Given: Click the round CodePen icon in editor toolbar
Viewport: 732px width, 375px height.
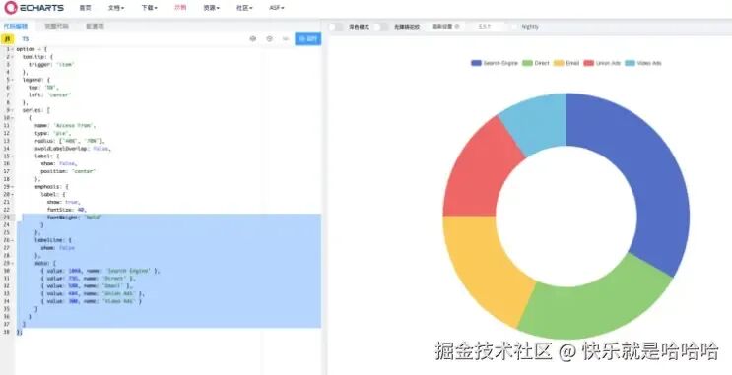Looking at the screenshot, I should click(269, 39).
